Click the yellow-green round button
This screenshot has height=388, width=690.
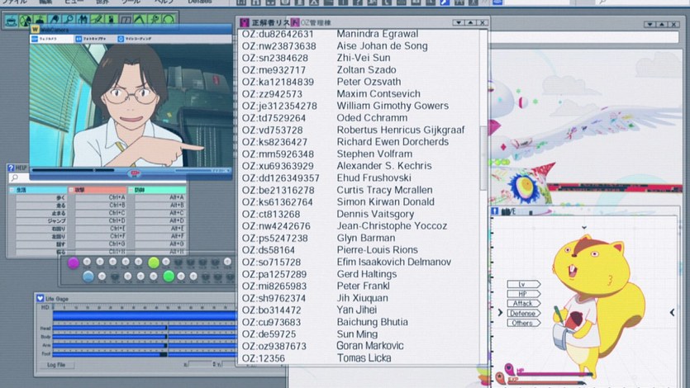[x=153, y=263]
